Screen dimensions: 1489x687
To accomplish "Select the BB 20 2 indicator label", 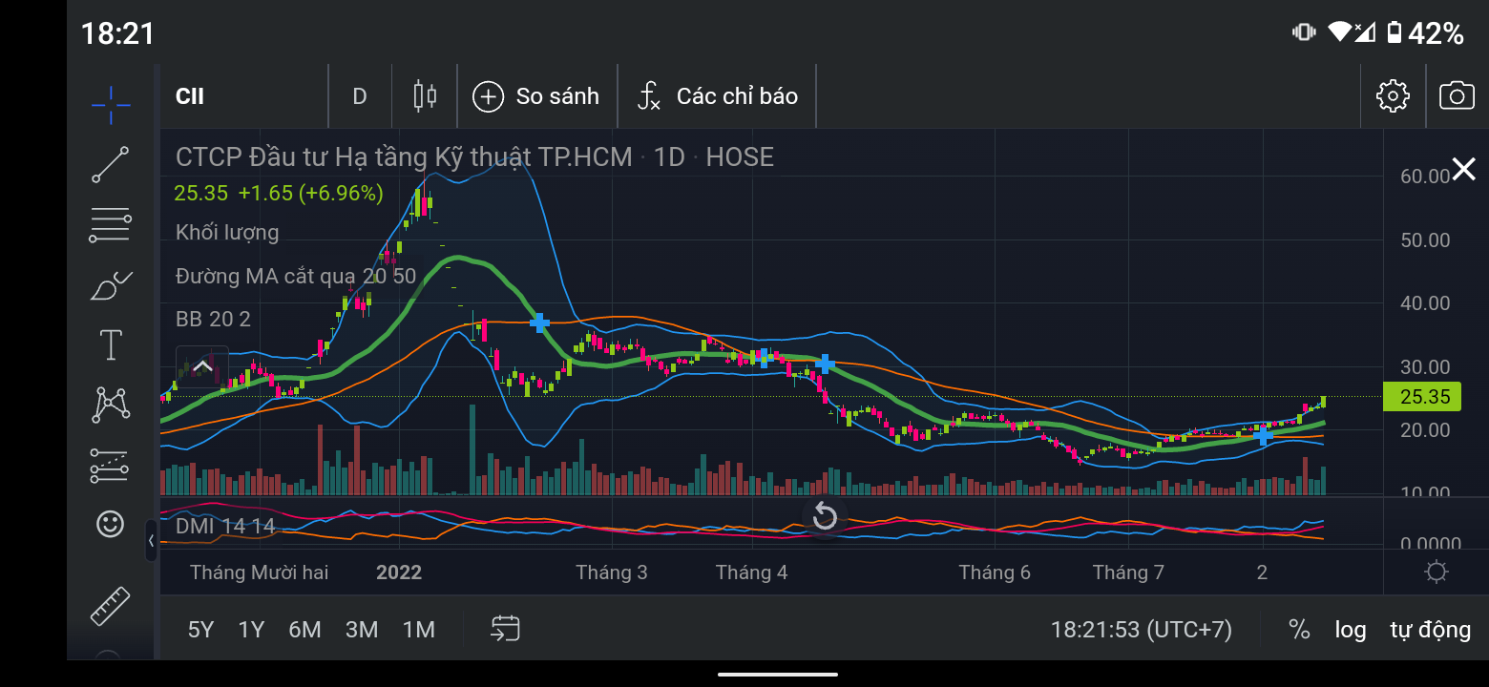I will 213,319.
